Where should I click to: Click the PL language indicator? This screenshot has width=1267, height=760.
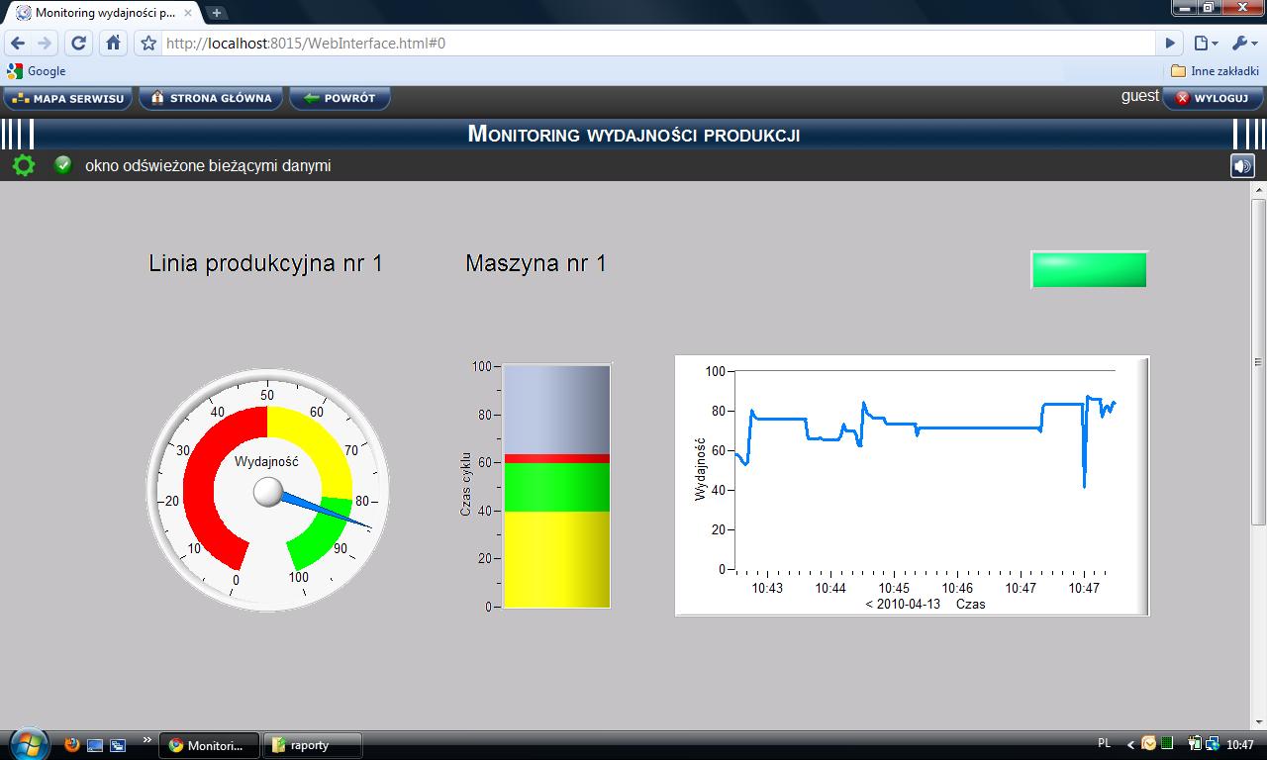(1105, 743)
